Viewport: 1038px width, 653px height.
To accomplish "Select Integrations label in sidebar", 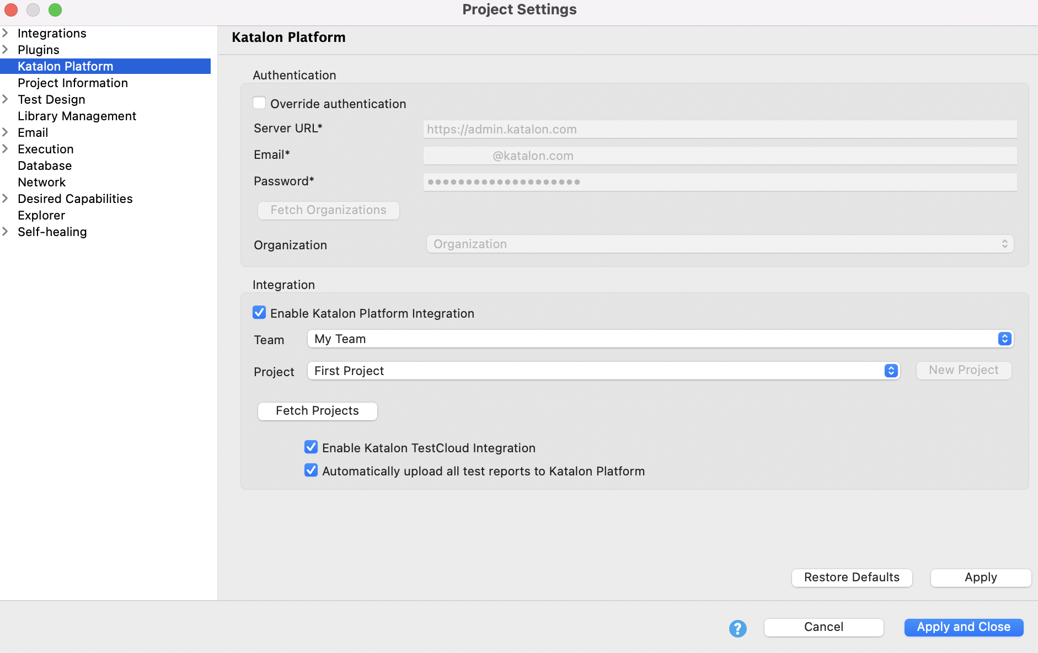I will (x=52, y=33).
